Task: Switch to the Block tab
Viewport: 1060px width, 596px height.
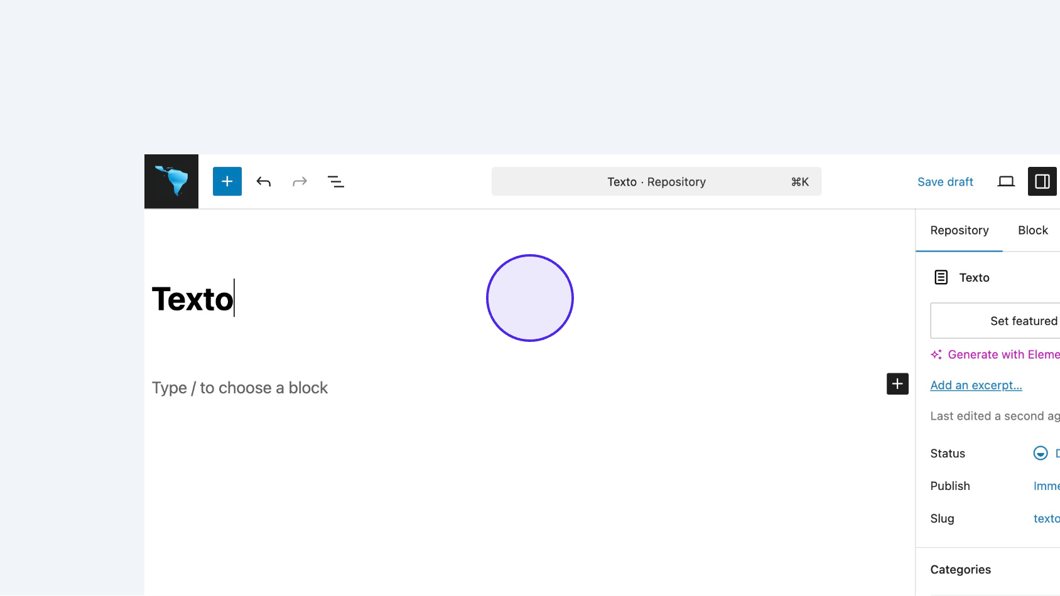Action: coord(1032,230)
